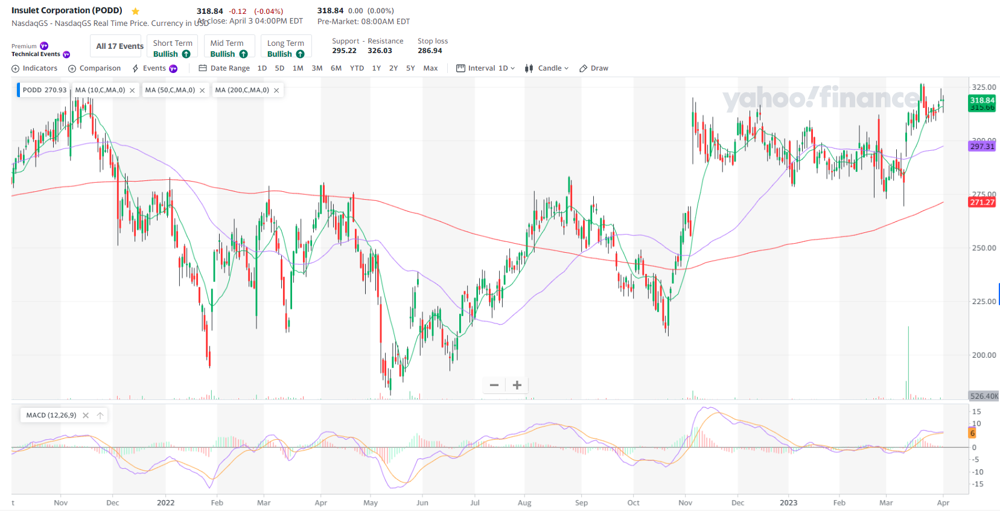Select the 3M date range
Viewport: 1000px width, 511px height.
[x=317, y=68]
